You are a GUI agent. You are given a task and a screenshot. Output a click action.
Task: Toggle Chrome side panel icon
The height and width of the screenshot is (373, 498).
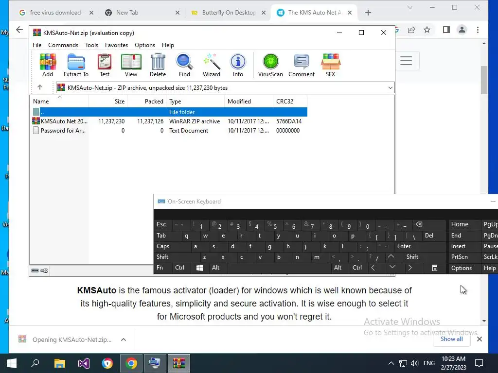(446, 30)
